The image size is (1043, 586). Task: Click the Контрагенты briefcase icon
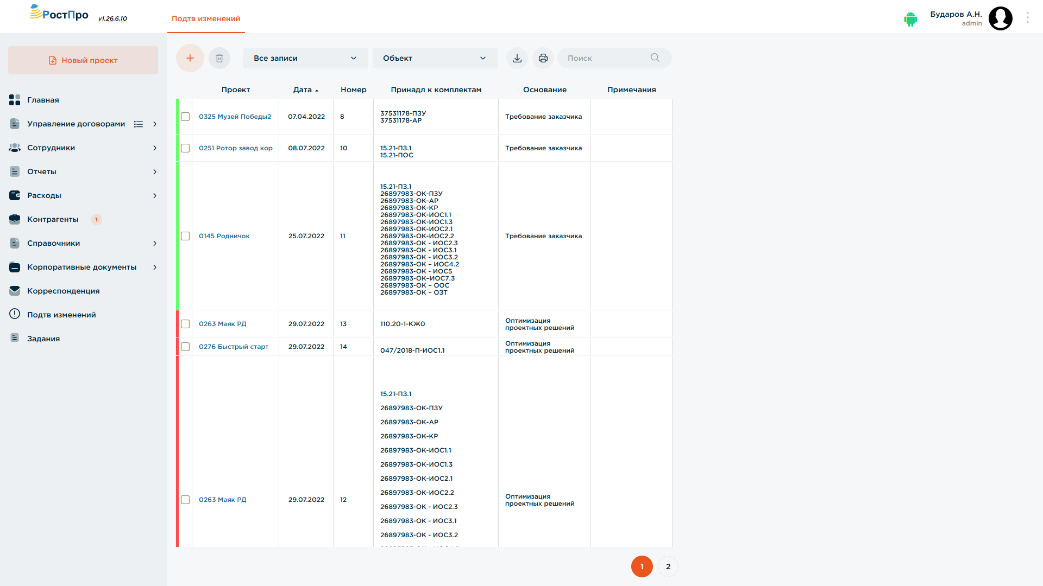point(15,219)
